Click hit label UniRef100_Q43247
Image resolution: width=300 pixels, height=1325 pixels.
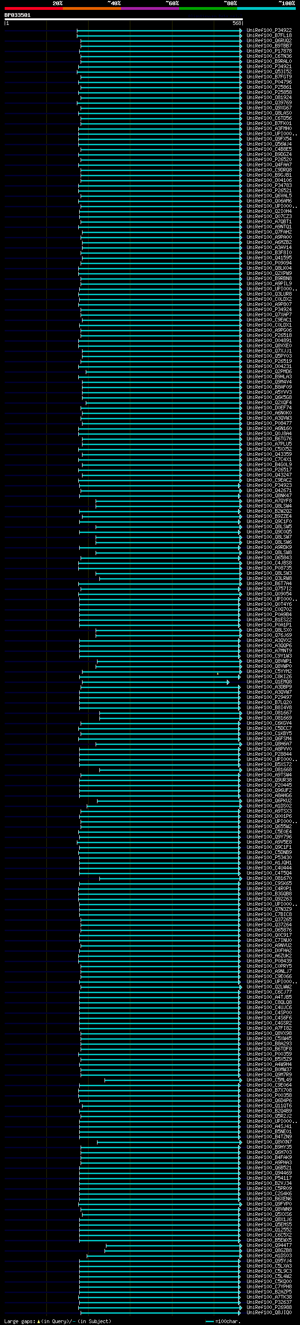click(x=269, y=475)
